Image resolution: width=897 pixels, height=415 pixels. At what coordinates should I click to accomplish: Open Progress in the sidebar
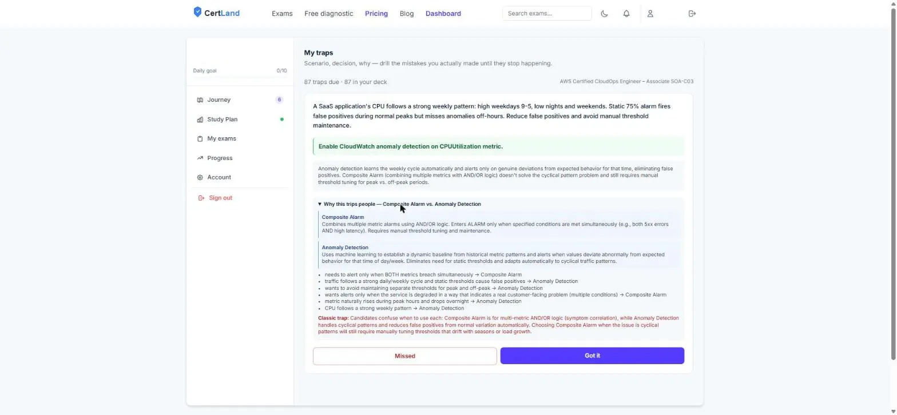tap(240, 158)
